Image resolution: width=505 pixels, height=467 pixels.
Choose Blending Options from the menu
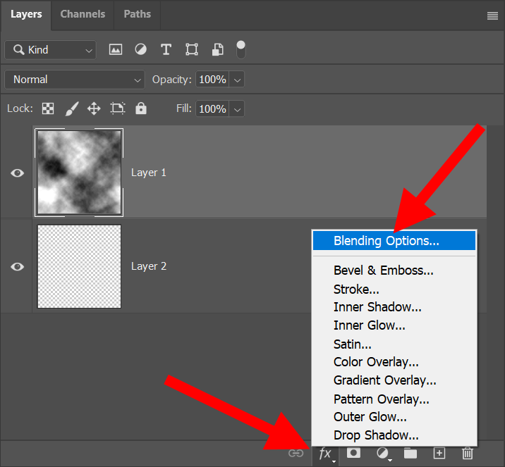pos(394,241)
